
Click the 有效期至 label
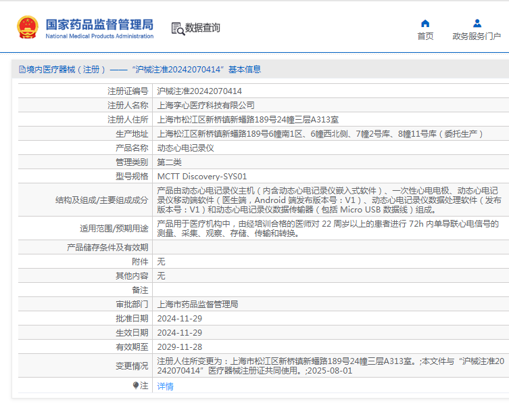(x=132, y=346)
